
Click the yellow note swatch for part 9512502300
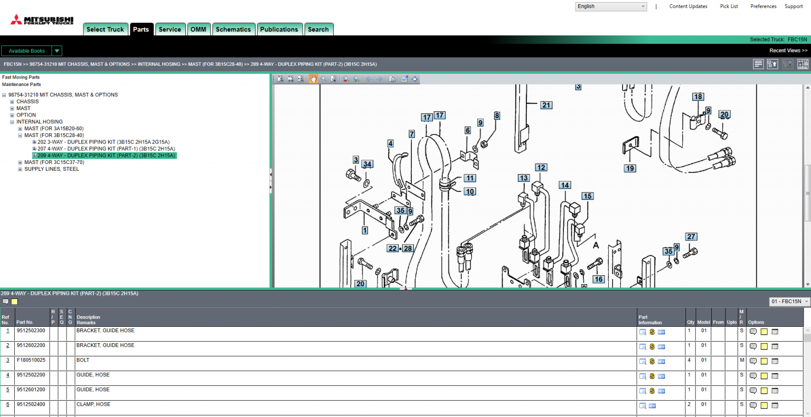[764, 332]
